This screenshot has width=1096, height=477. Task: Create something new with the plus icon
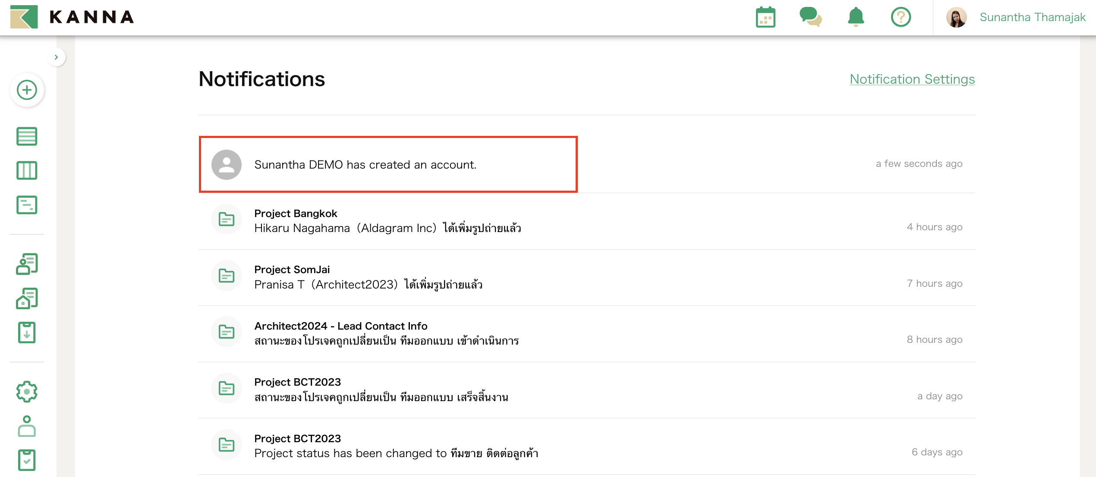27,90
